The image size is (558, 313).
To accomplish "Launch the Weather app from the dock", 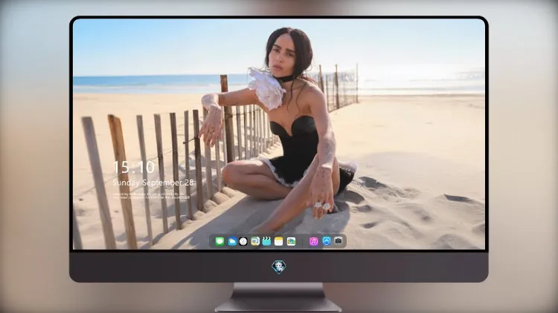I will [231, 241].
